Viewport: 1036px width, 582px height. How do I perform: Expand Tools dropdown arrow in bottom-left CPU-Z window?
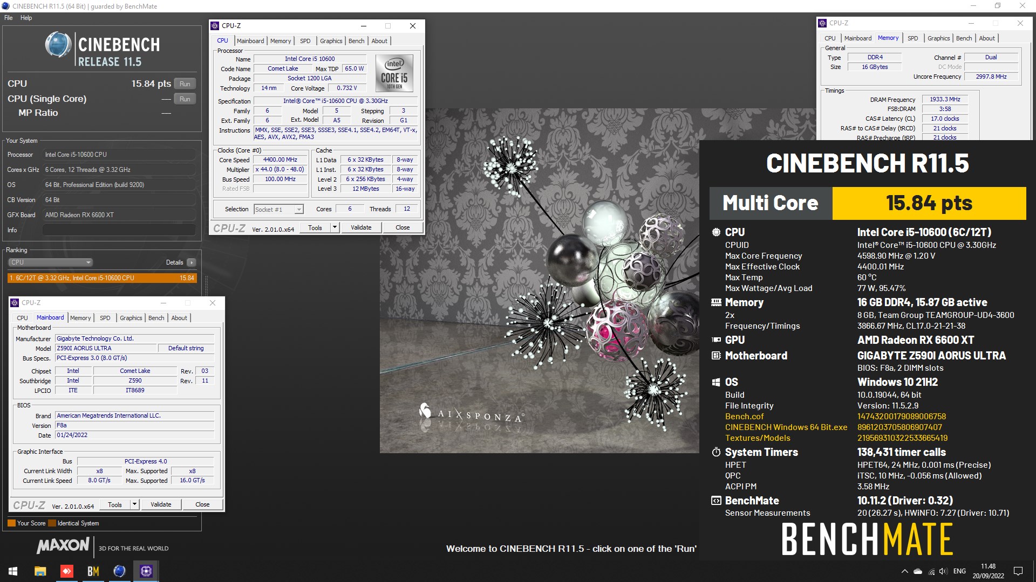134,505
